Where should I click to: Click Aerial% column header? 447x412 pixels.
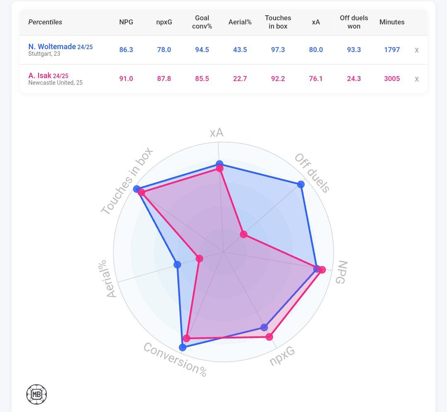tap(240, 22)
